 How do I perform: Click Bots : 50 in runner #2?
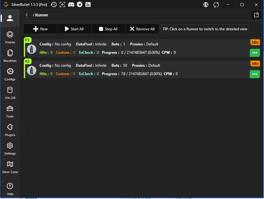coord(119,66)
